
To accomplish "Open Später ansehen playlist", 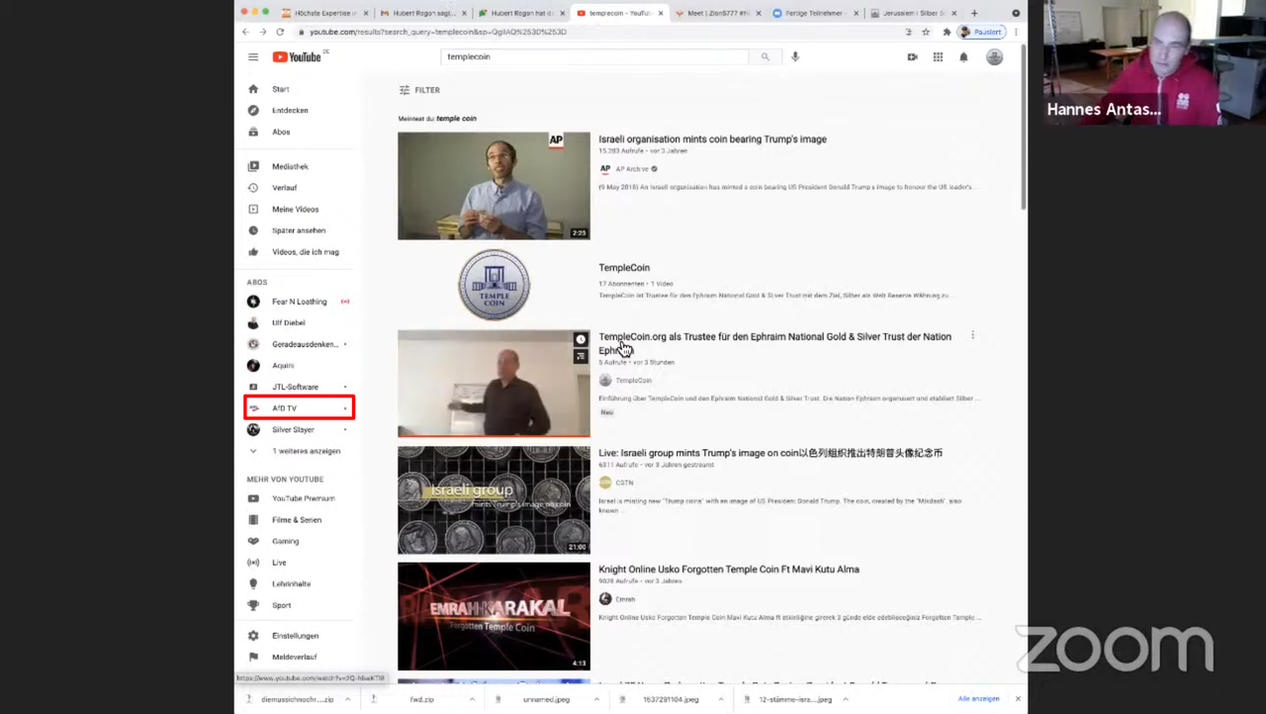I will pos(298,230).
